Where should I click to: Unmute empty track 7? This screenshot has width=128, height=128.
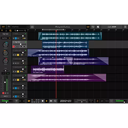click(16, 88)
